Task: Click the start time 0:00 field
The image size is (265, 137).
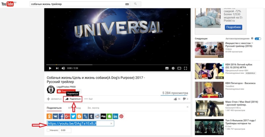Action: [x=65, y=130]
